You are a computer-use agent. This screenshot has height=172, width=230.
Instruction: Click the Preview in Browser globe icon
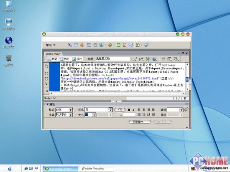154,59
